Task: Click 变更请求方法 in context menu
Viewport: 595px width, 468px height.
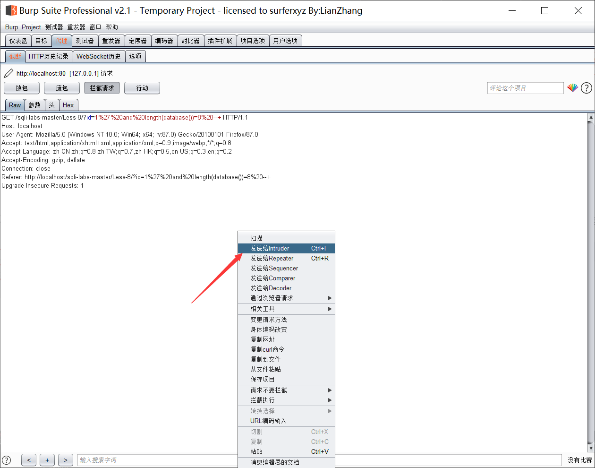Action: point(286,320)
